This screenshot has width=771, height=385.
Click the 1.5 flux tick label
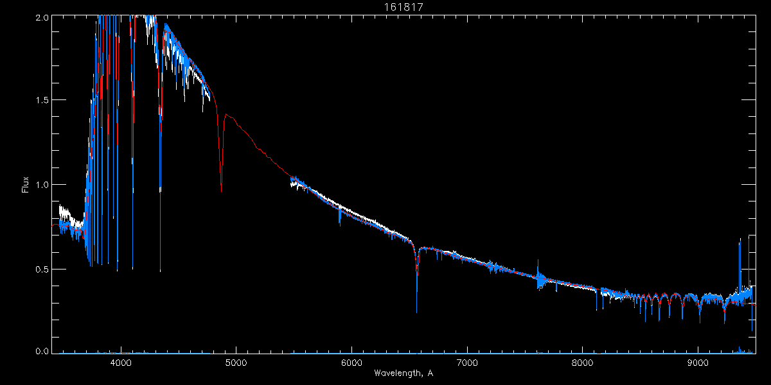coord(41,100)
